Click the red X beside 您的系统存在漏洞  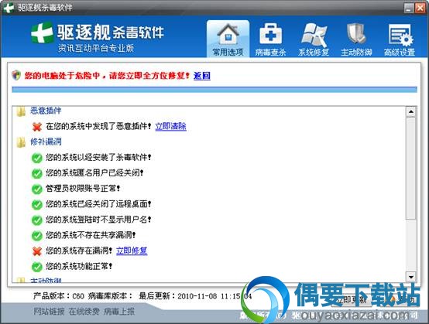tap(37, 251)
